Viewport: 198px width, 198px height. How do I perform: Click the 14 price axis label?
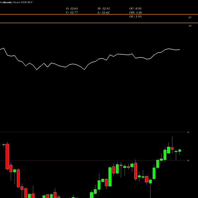(188, 132)
